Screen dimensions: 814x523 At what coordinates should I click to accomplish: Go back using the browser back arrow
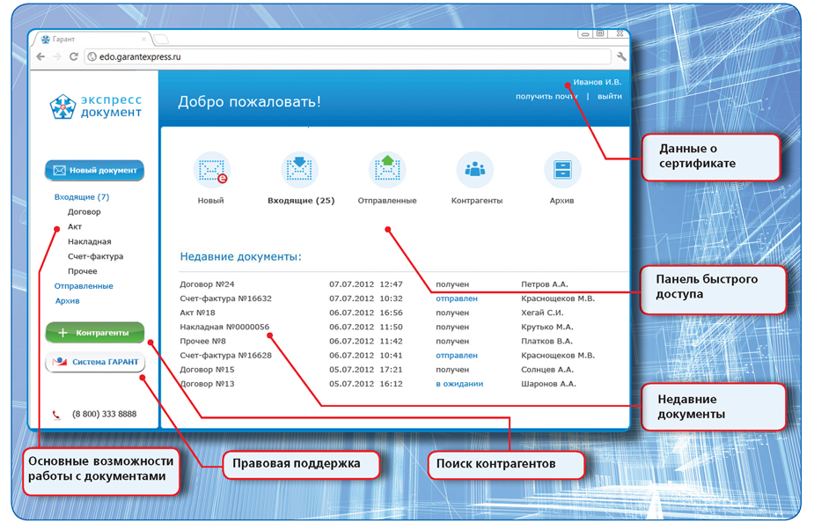[41, 57]
